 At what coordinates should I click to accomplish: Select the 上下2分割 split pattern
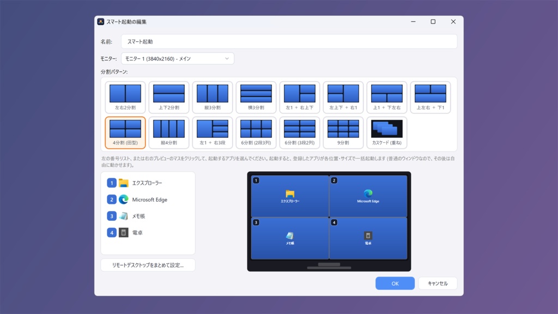(169, 97)
